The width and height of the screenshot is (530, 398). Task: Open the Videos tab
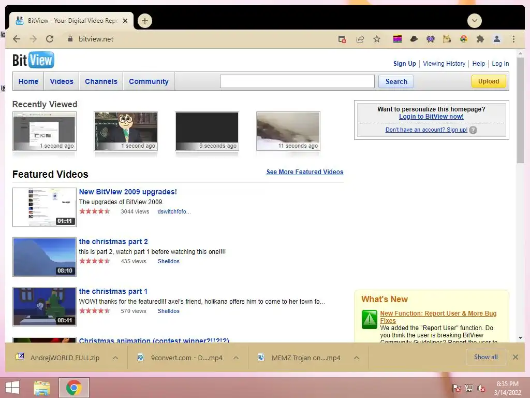click(62, 81)
